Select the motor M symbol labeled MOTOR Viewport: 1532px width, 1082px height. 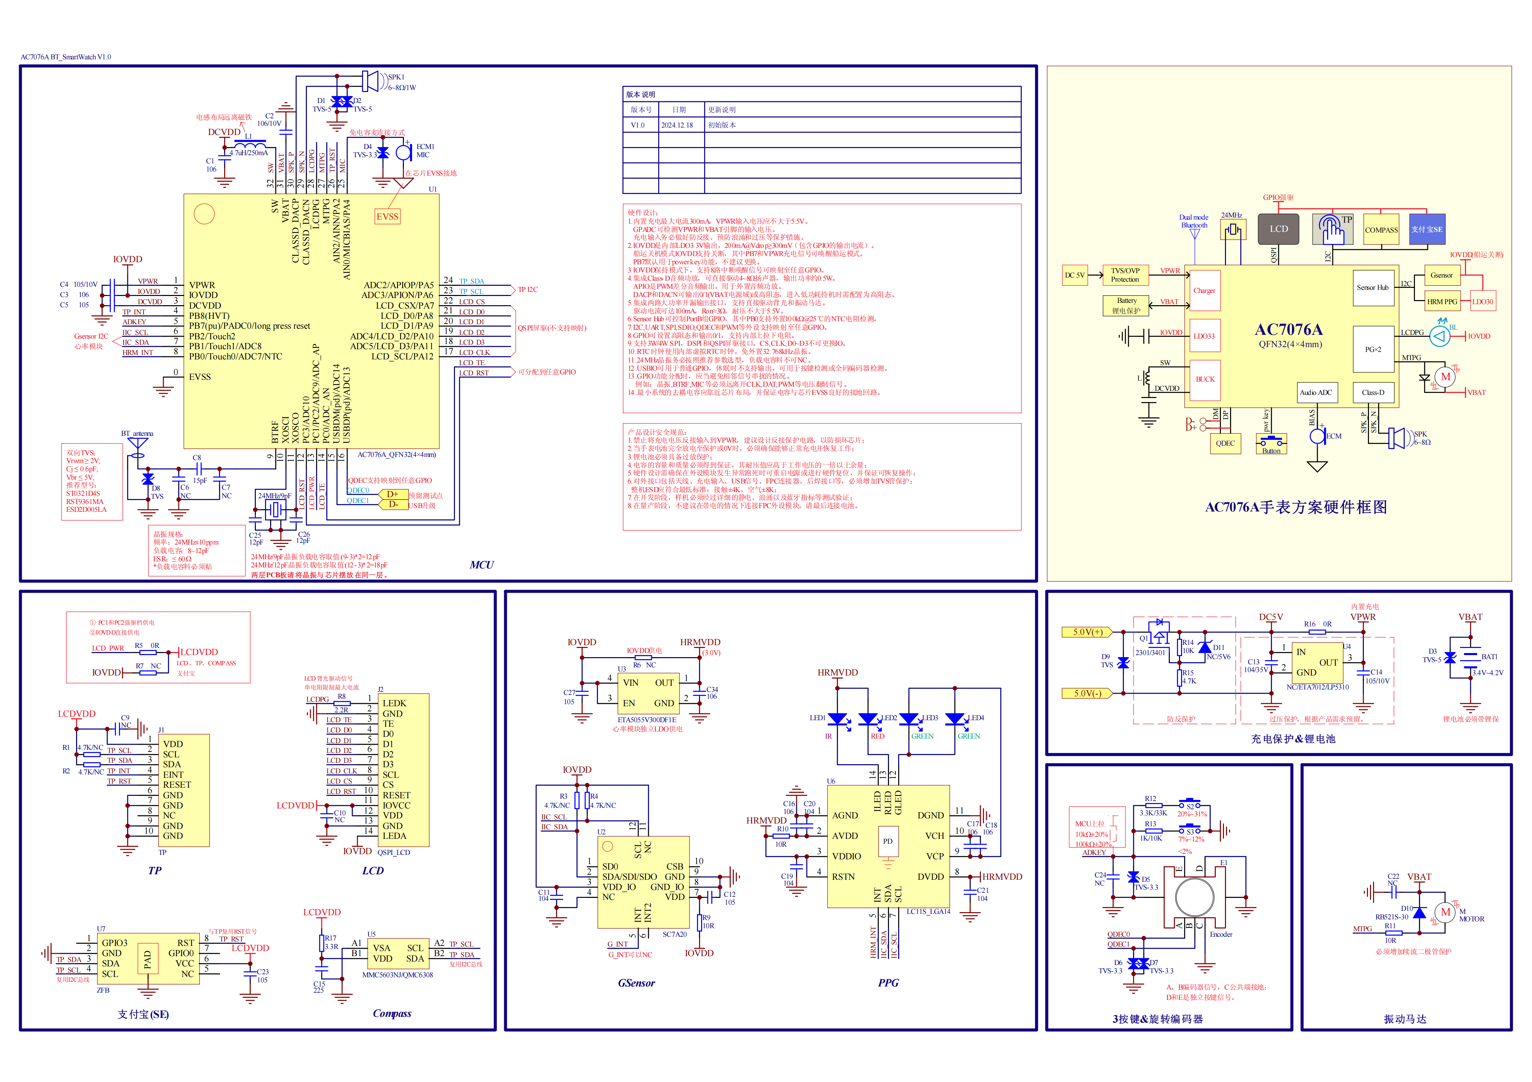pos(1445,912)
